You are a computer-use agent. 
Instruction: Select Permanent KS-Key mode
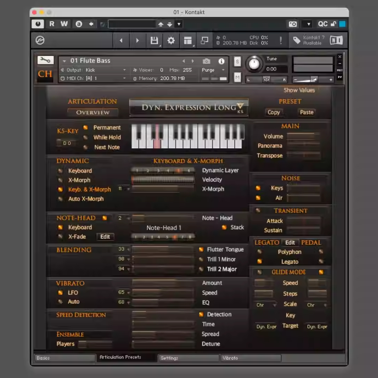(85, 127)
